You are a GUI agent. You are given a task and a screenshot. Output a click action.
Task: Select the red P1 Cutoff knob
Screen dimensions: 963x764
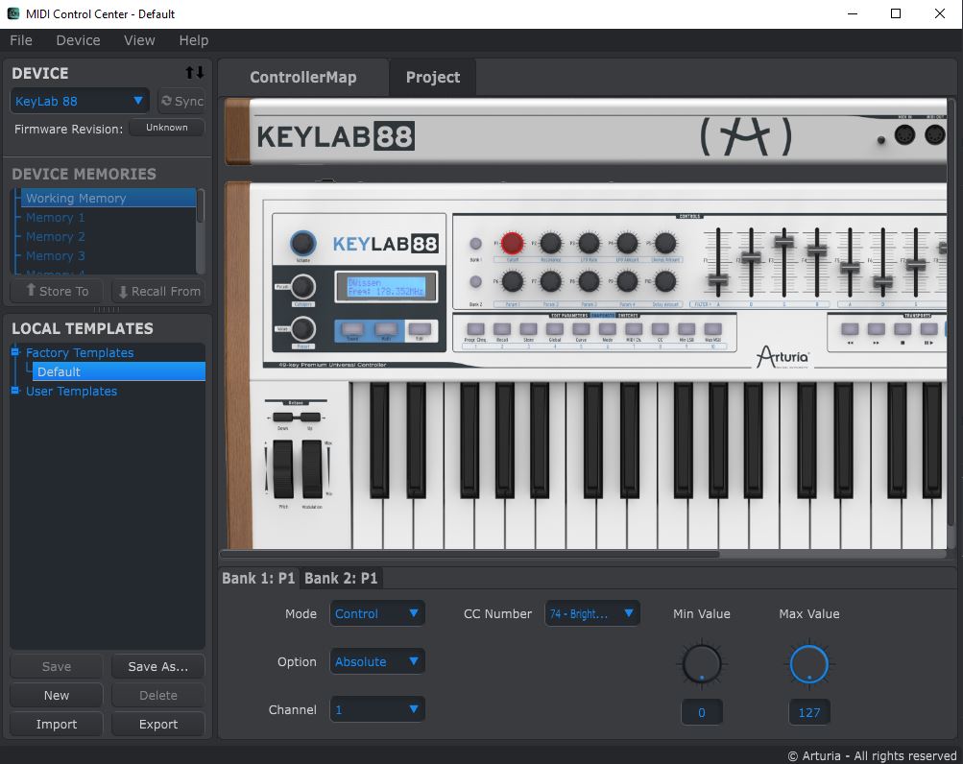click(x=512, y=243)
